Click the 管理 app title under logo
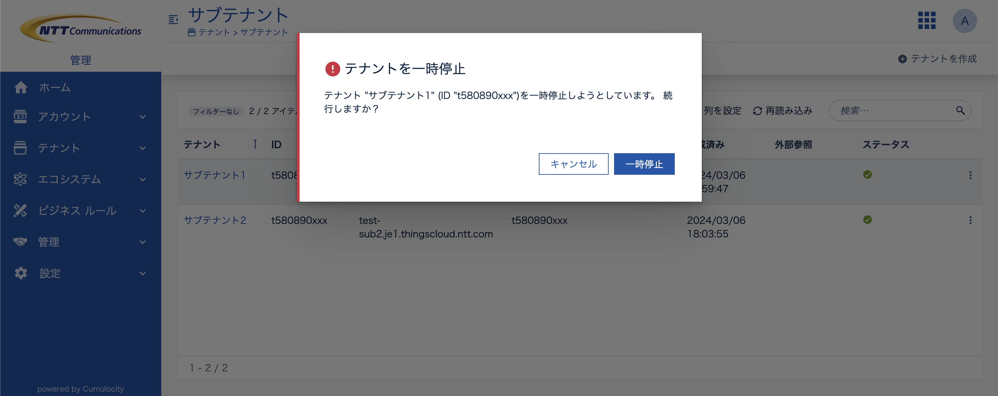Image resolution: width=998 pixels, height=396 pixels. click(81, 60)
